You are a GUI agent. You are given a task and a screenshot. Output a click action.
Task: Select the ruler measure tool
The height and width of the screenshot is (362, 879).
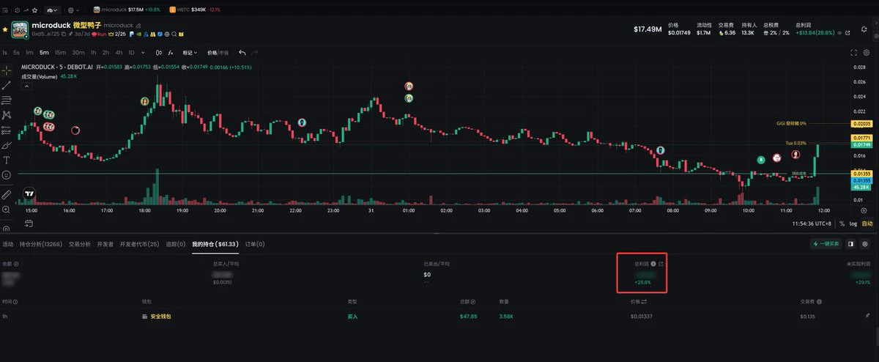tap(7, 195)
